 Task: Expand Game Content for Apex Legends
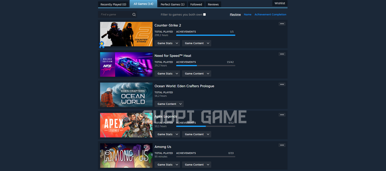[x=196, y=134]
